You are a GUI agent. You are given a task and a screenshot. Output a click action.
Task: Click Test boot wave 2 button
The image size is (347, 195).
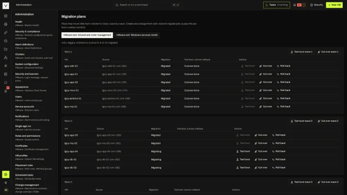(301, 121)
